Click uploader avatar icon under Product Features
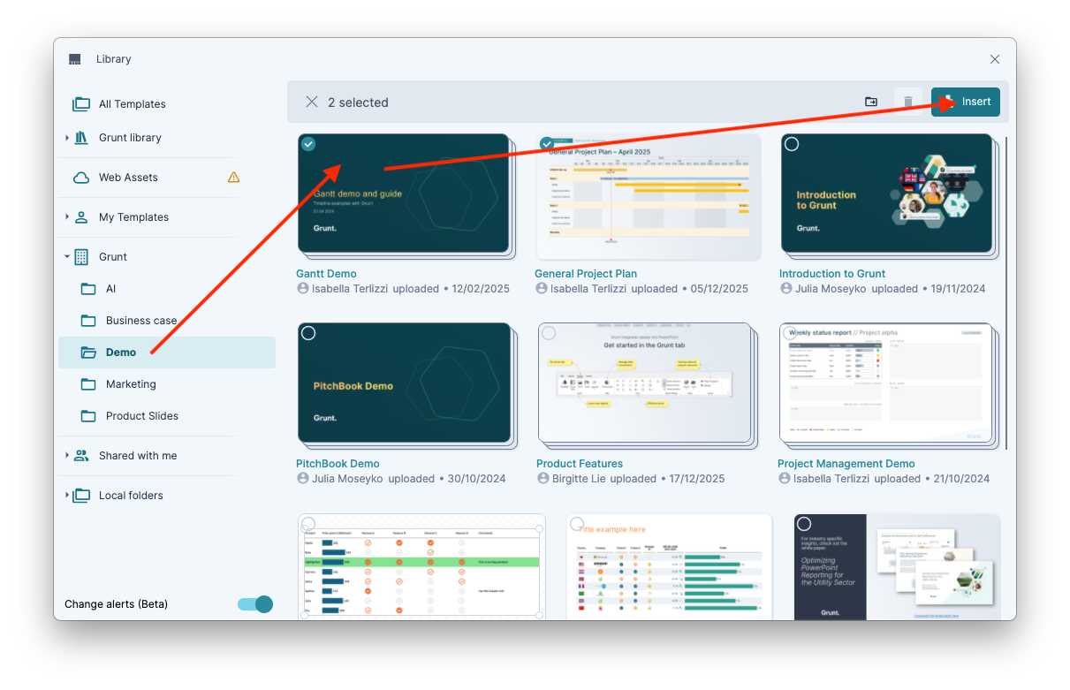The width and height of the screenshot is (1070, 690). pyautogui.click(x=543, y=479)
